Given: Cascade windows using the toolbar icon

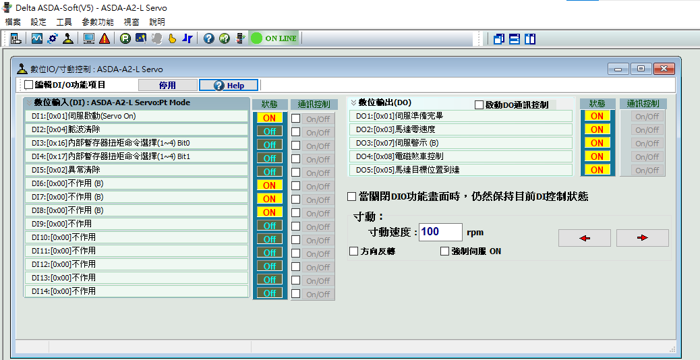Looking at the screenshot, I should point(499,38).
